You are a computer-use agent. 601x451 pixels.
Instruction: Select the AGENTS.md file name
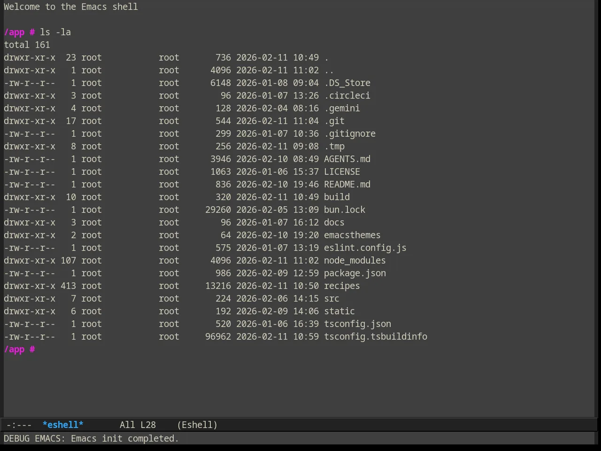[x=347, y=159]
